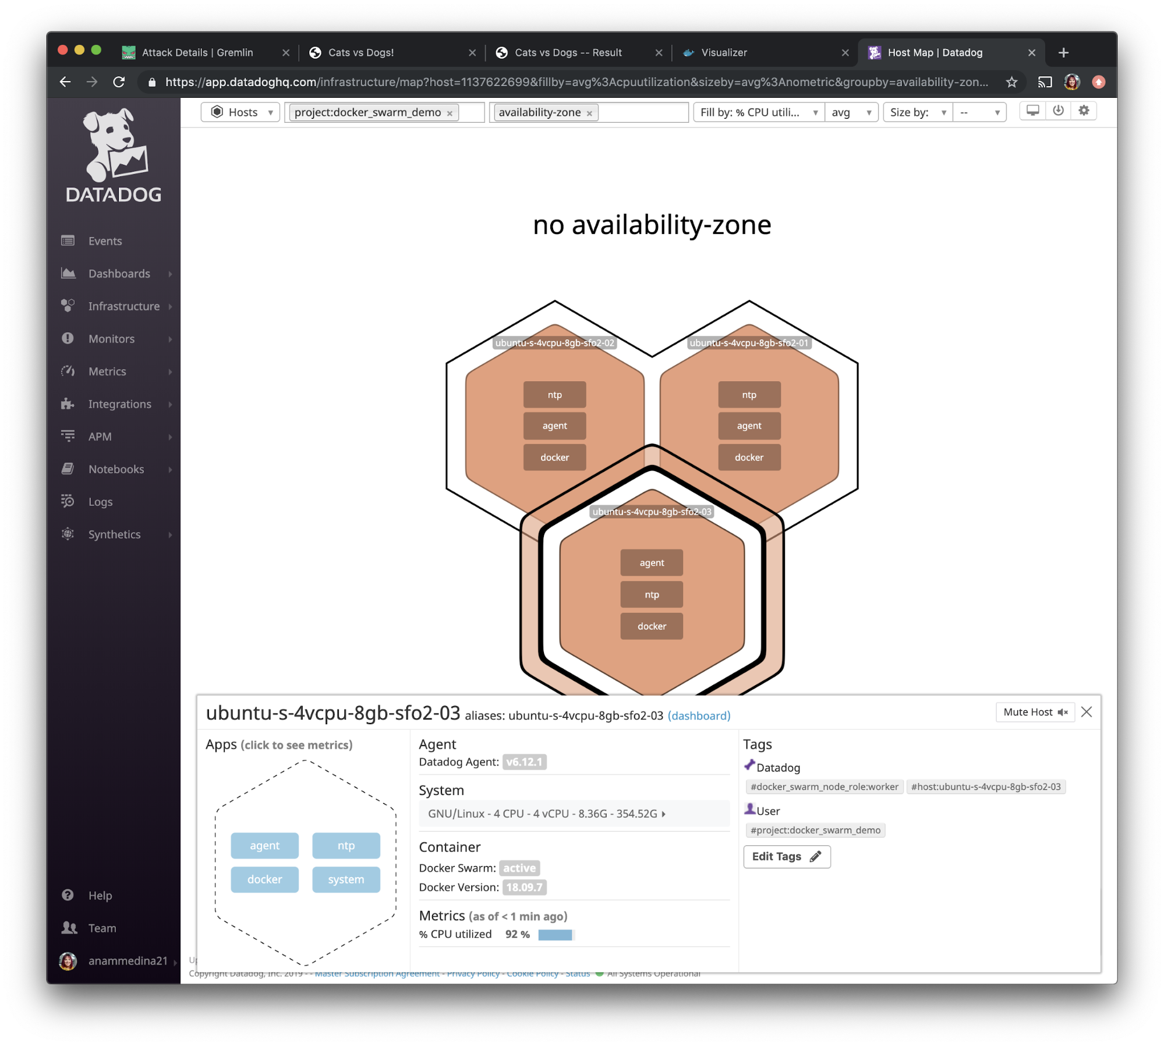This screenshot has height=1046, width=1164.
Task: Expand the Infrastructure submenu arrow
Action: coord(170,306)
